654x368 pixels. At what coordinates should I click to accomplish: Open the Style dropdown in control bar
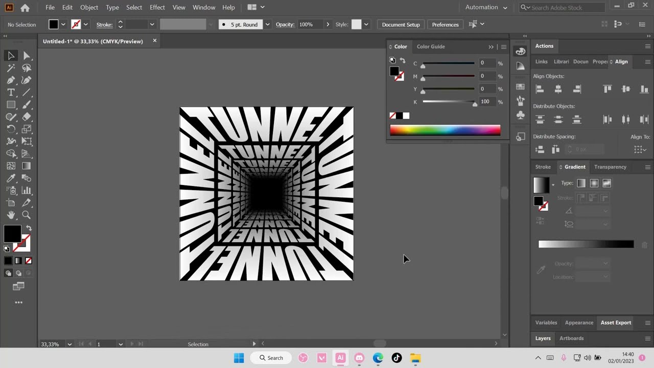[x=366, y=25]
